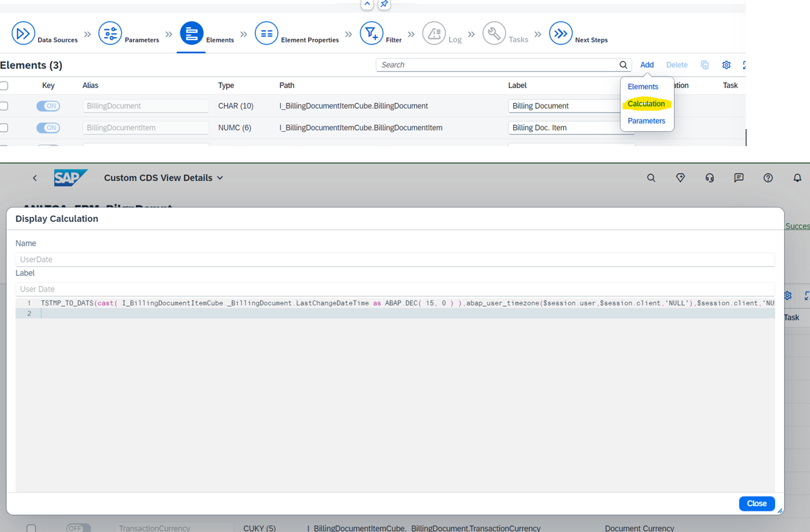Open Elements table settings gear
This screenshot has width=810, height=532.
727,65
